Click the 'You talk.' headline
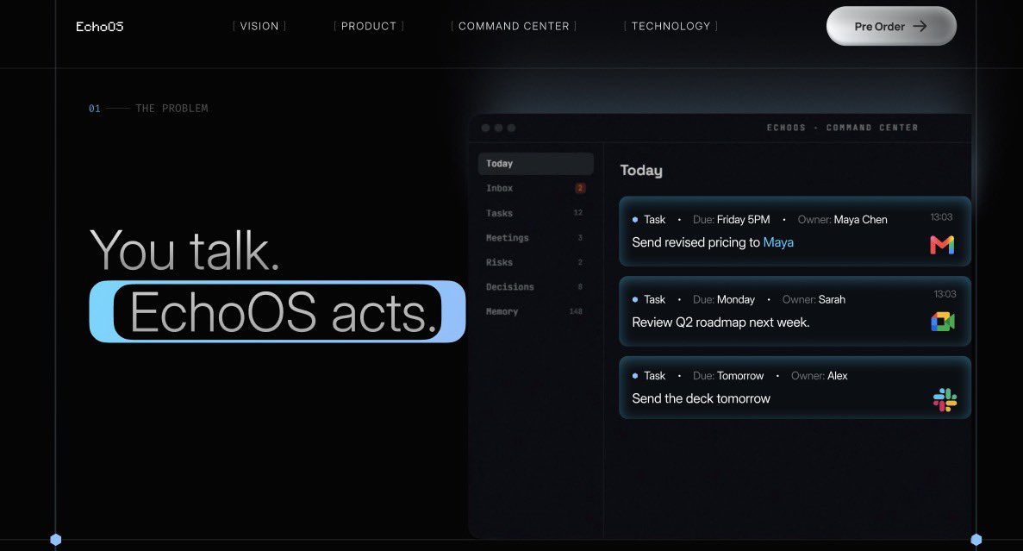Image resolution: width=1023 pixels, height=551 pixels. [x=184, y=249]
